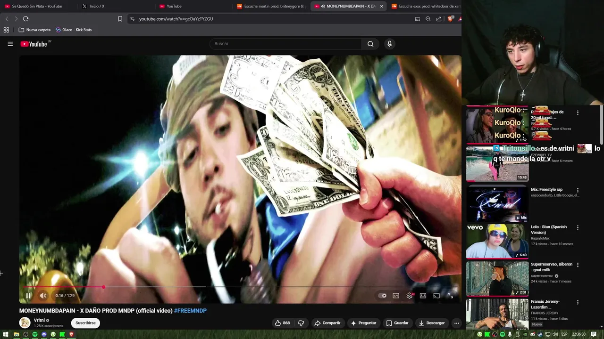Open options for Francis Jeremy video
The width and height of the screenshot is (604, 339).
pos(578,302)
